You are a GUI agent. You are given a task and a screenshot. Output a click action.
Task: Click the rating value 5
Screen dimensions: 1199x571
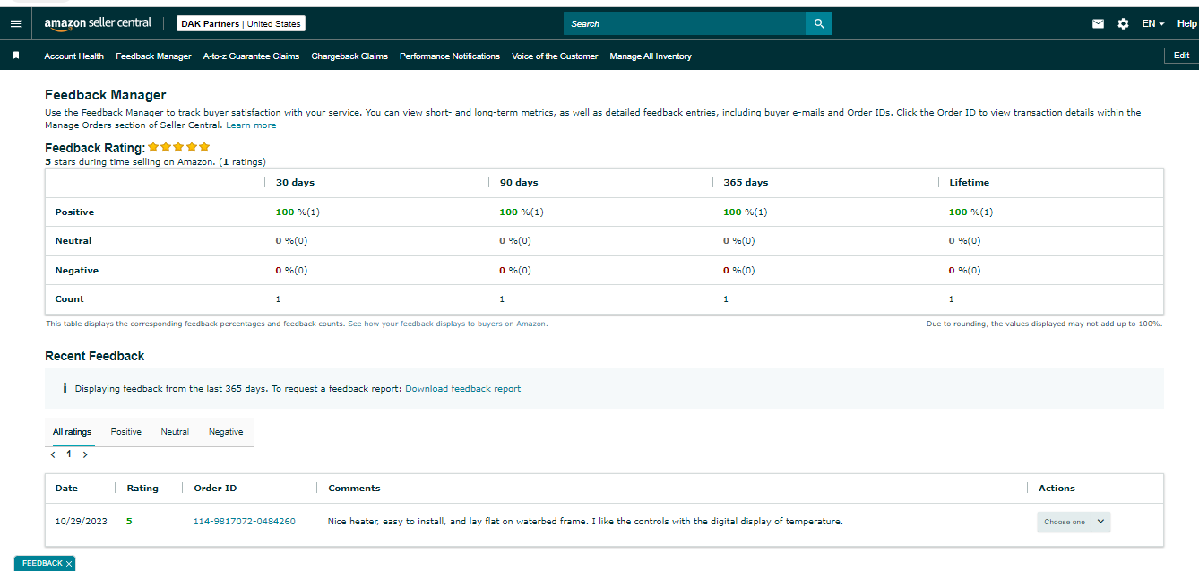[129, 522]
